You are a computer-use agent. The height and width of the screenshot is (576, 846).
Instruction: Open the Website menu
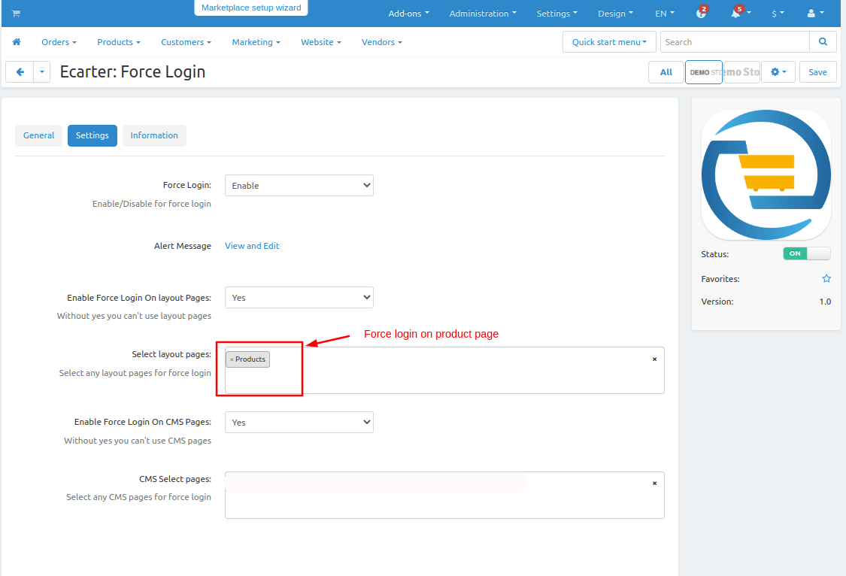coord(321,42)
